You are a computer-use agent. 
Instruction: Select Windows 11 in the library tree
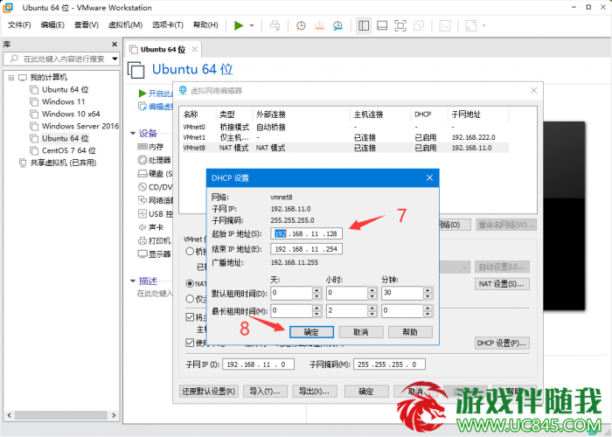pos(63,102)
